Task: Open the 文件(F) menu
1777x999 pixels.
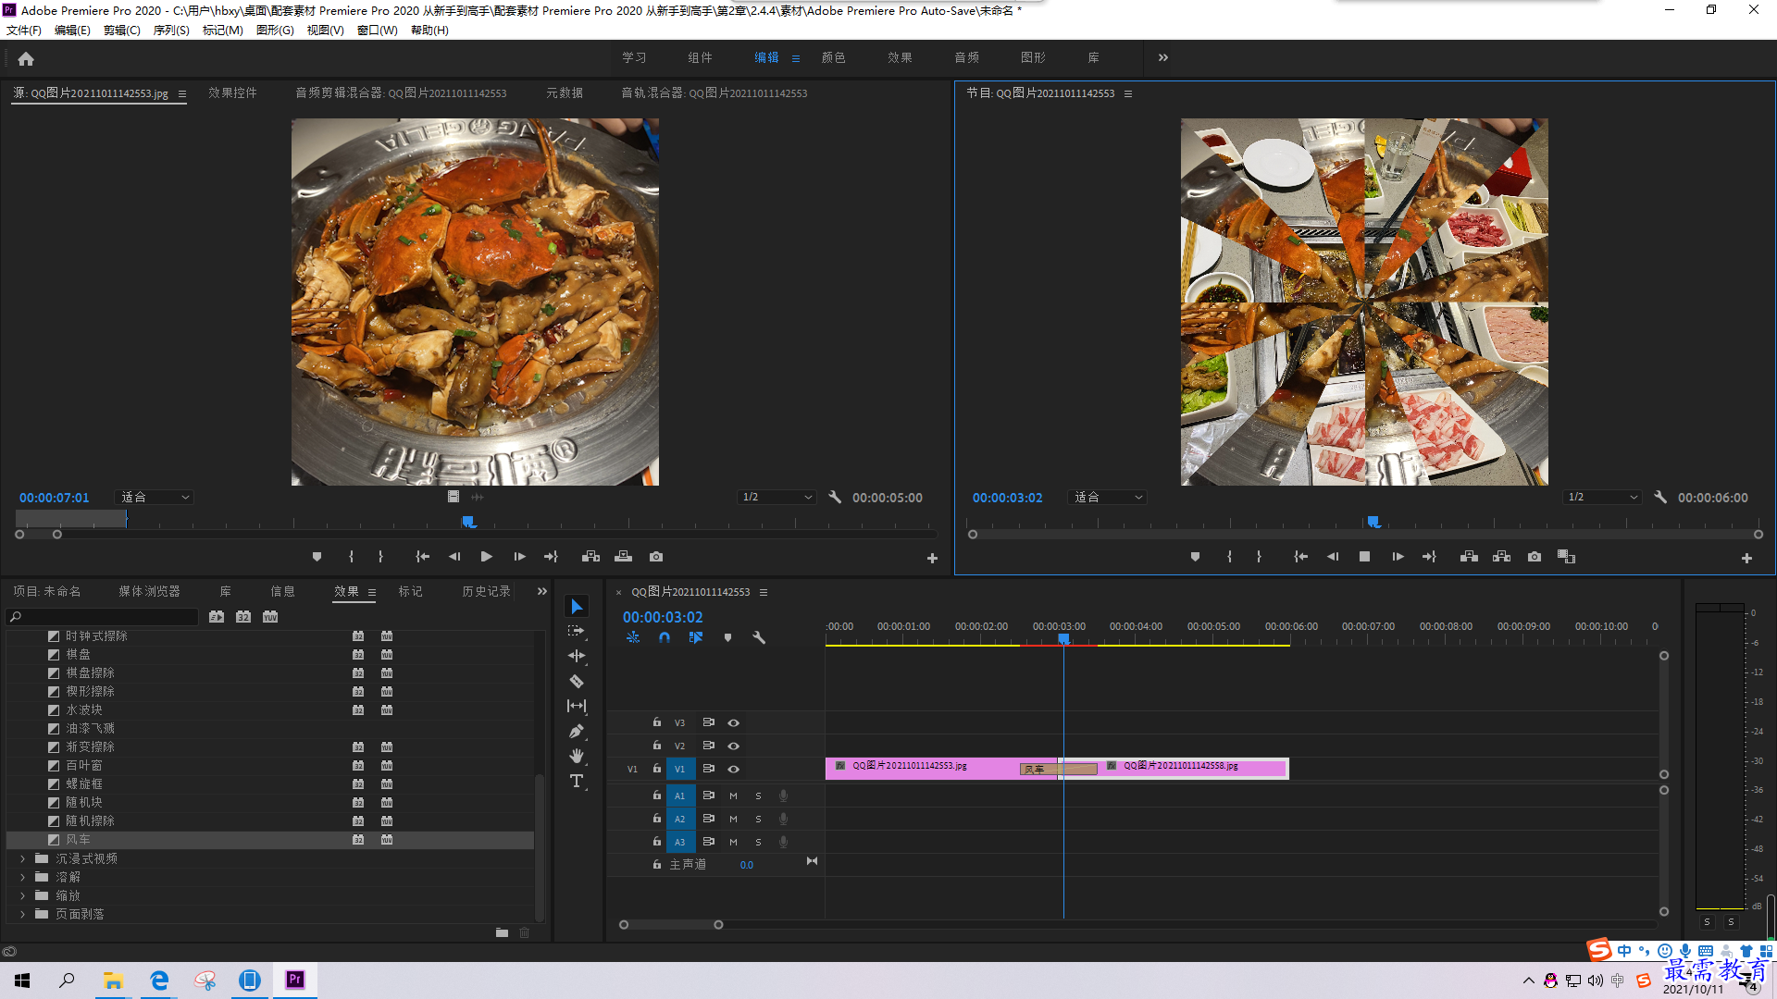Action: 24,31
